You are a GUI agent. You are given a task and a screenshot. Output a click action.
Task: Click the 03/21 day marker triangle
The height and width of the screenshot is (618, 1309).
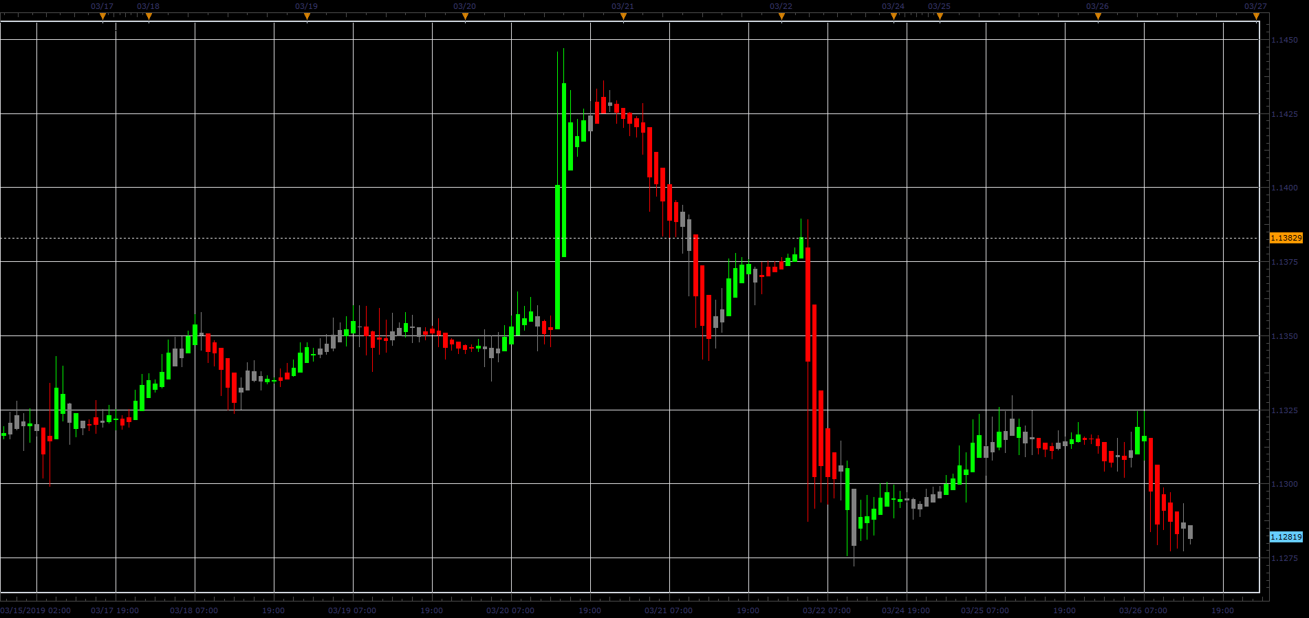pos(623,16)
